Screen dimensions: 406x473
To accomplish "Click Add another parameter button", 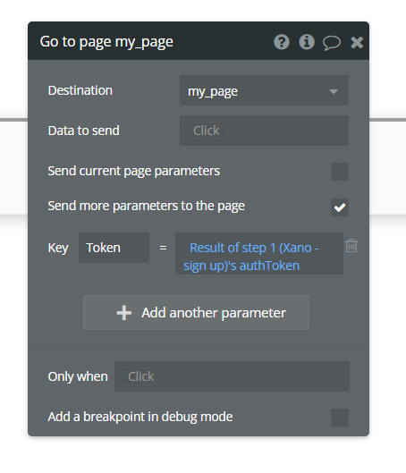I will pyautogui.click(x=196, y=313).
